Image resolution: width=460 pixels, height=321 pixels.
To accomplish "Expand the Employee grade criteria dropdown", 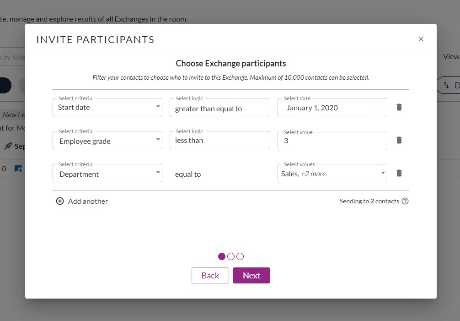I will pyautogui.click(x=107, y=141).
